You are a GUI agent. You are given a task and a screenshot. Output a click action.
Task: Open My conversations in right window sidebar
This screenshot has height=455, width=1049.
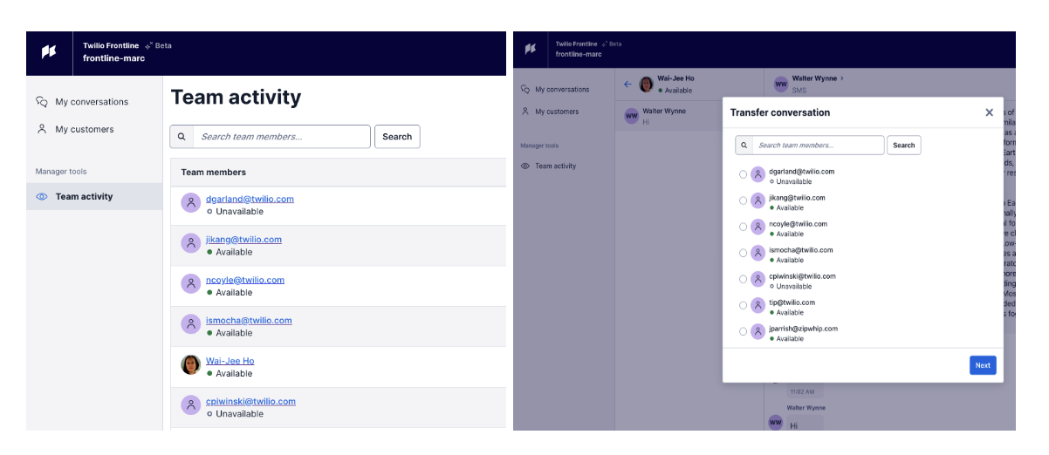click(x=555, y=89)
